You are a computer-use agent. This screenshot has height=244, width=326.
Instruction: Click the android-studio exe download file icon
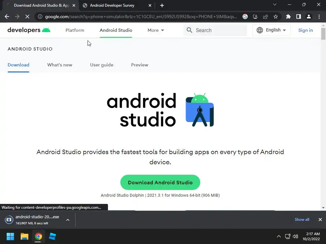pyautogui.click(x=9, y=220)
